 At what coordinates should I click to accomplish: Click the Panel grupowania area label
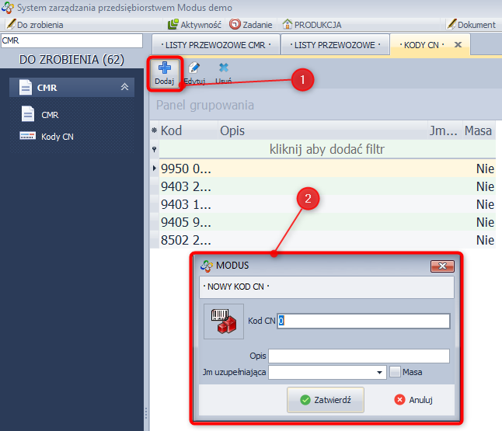click(205, 106)
